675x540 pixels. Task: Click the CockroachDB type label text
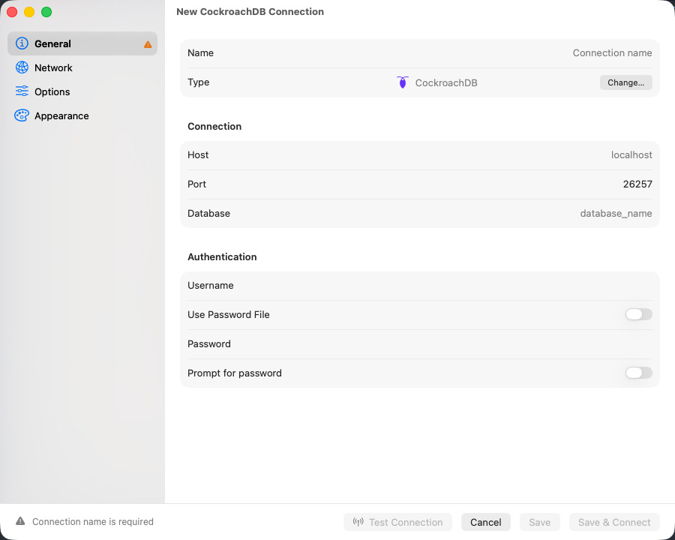tap(446, 82)
